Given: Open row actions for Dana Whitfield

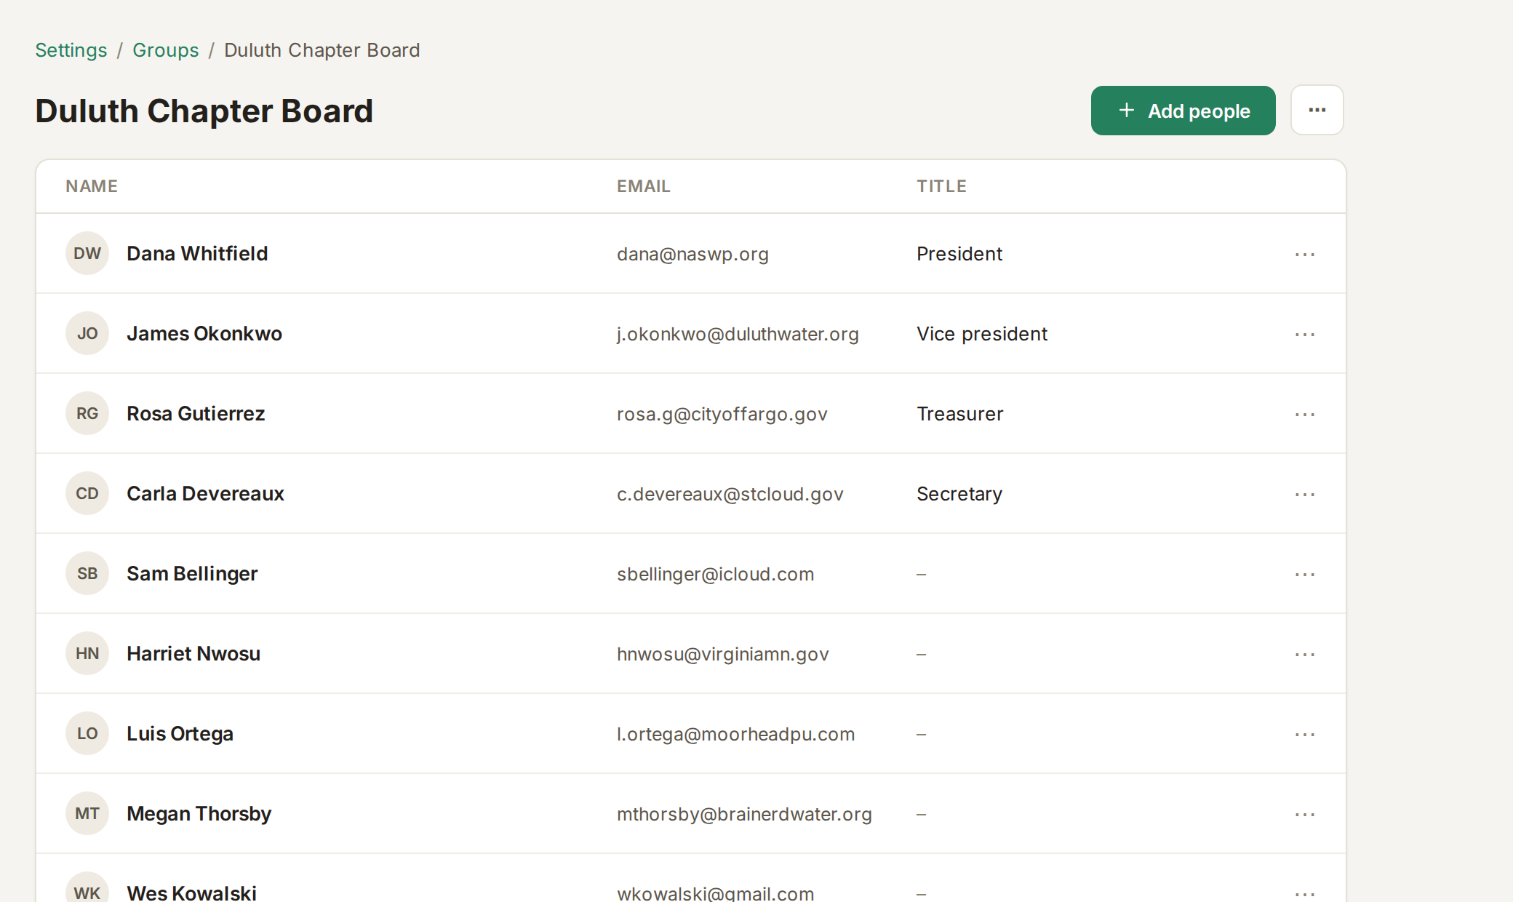Looking at the screenshot, I should (x=1305, y=254).
